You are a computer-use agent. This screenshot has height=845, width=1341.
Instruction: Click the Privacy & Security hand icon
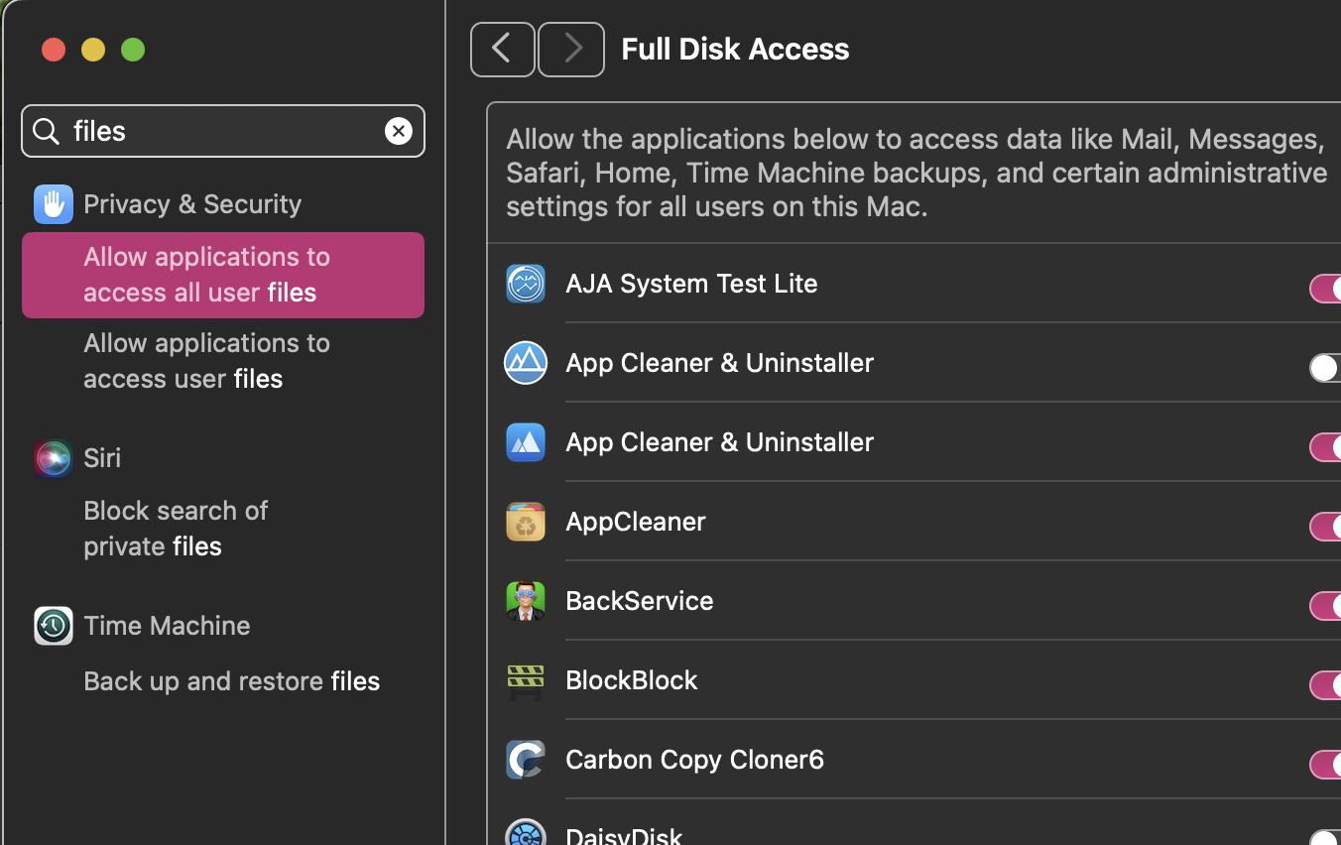click(x=54, y=204)
